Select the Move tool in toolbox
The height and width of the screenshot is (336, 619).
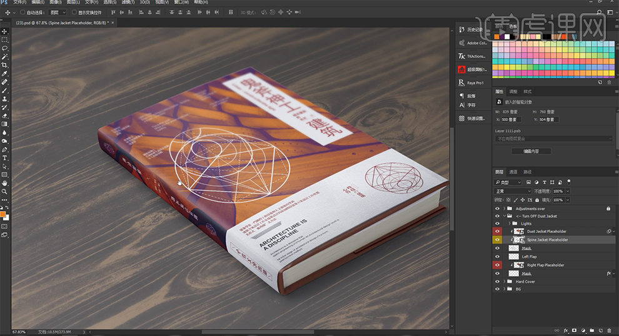pyautogui.click(x=4, y=31)
